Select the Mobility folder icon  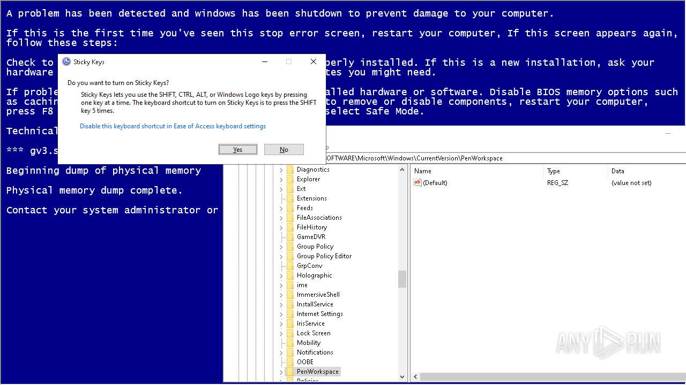click(290, 343)
